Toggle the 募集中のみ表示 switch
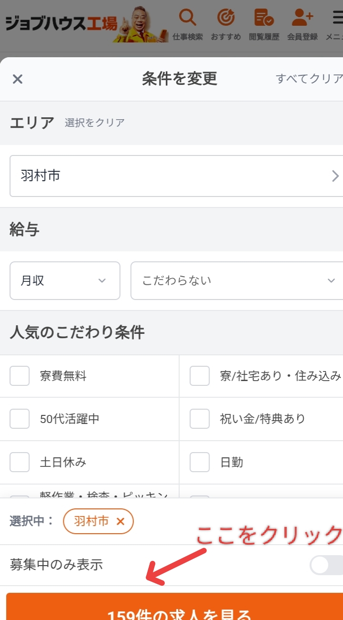This screenshot has height=620, width=343. point(327,565)
